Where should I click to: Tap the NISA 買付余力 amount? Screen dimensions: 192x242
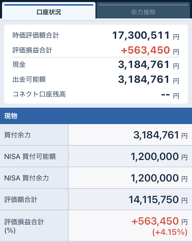[155, 178]
